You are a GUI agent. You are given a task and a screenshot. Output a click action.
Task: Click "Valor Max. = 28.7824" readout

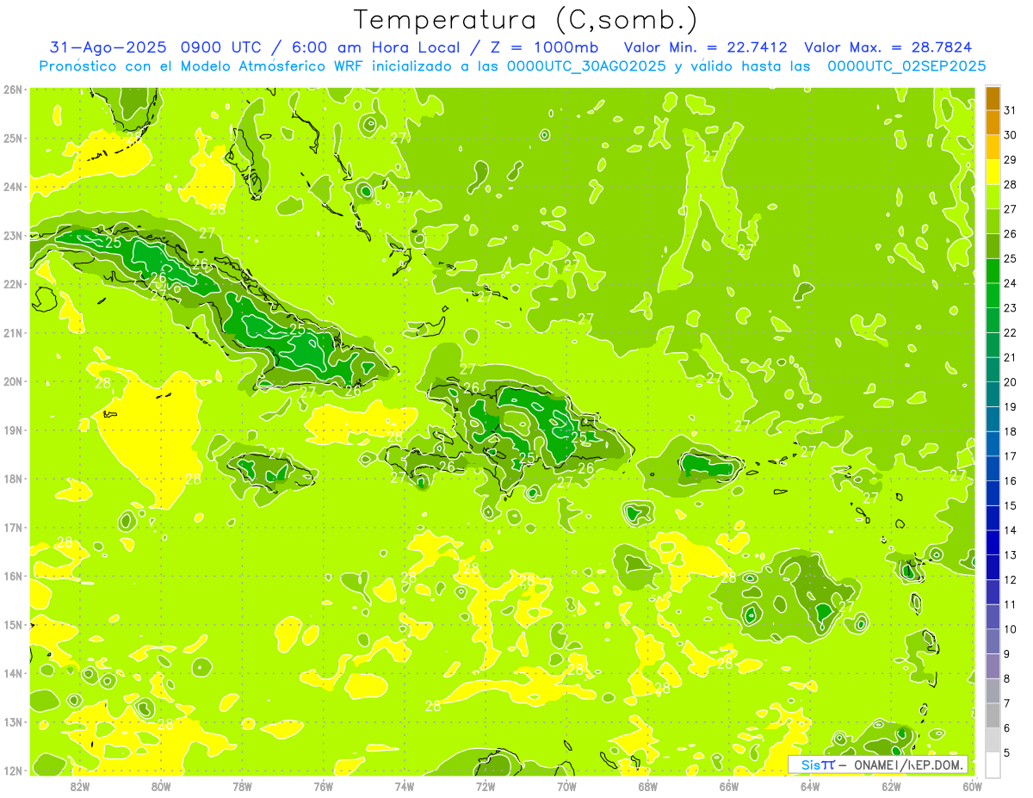click(888, 48)
